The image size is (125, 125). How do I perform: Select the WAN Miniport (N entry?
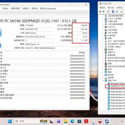point(118,100)
